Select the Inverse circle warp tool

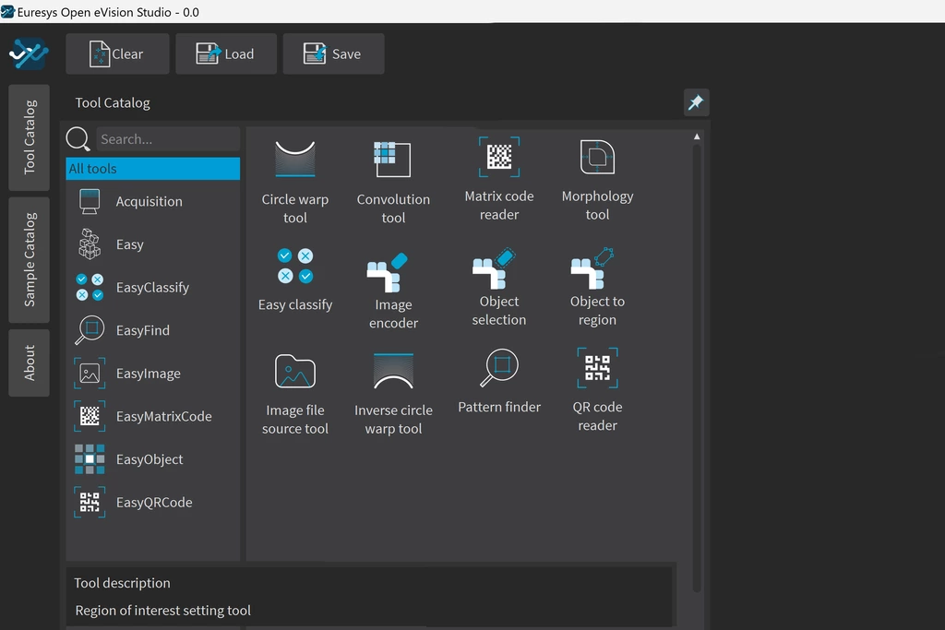point(393,372)
